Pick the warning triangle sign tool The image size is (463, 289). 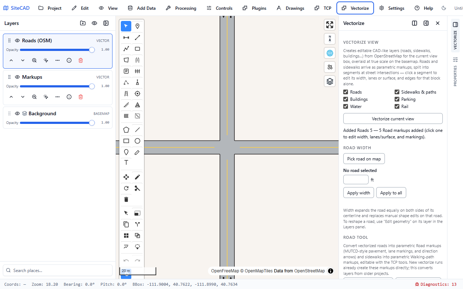point(137,105)
